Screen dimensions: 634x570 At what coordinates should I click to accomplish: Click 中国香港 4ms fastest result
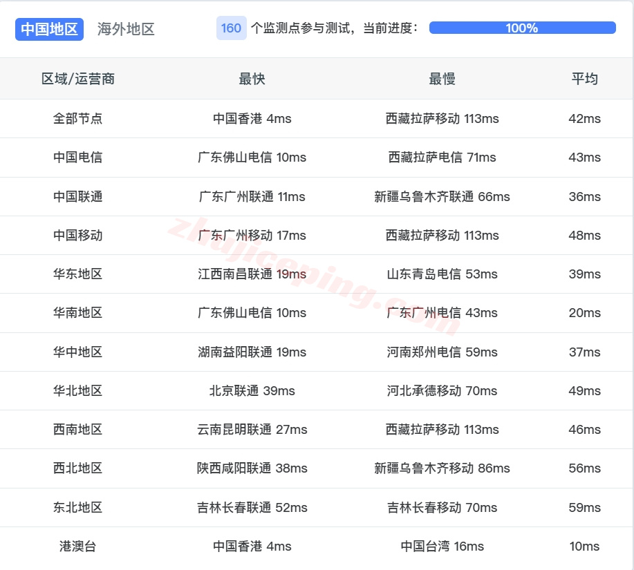coord(252,118)
